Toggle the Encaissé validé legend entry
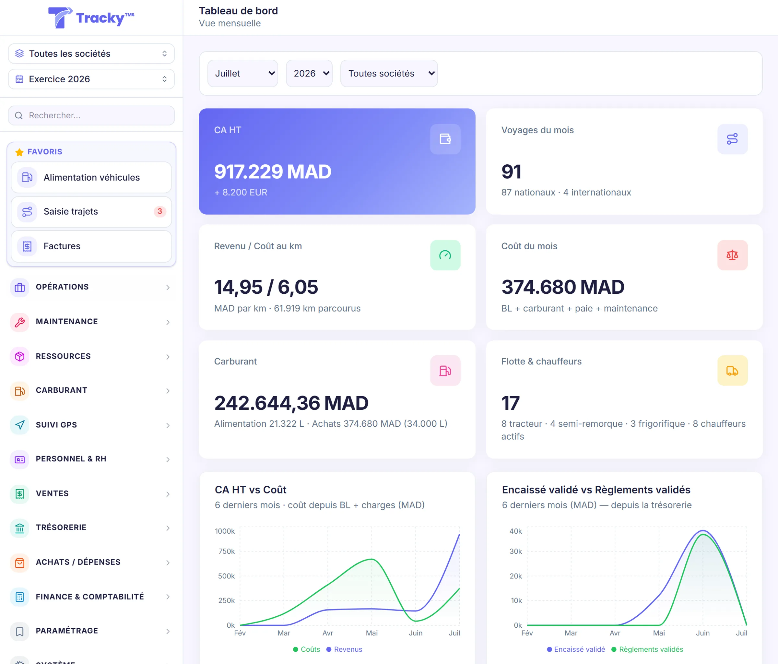 576,649
